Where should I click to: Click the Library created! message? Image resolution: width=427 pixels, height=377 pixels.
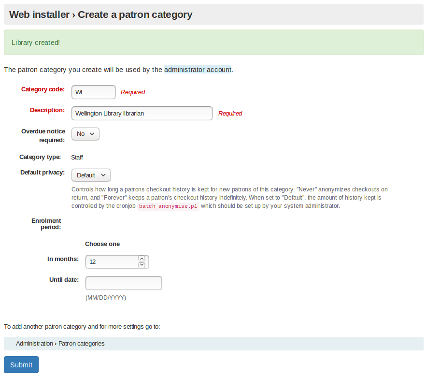pos(36,43)
